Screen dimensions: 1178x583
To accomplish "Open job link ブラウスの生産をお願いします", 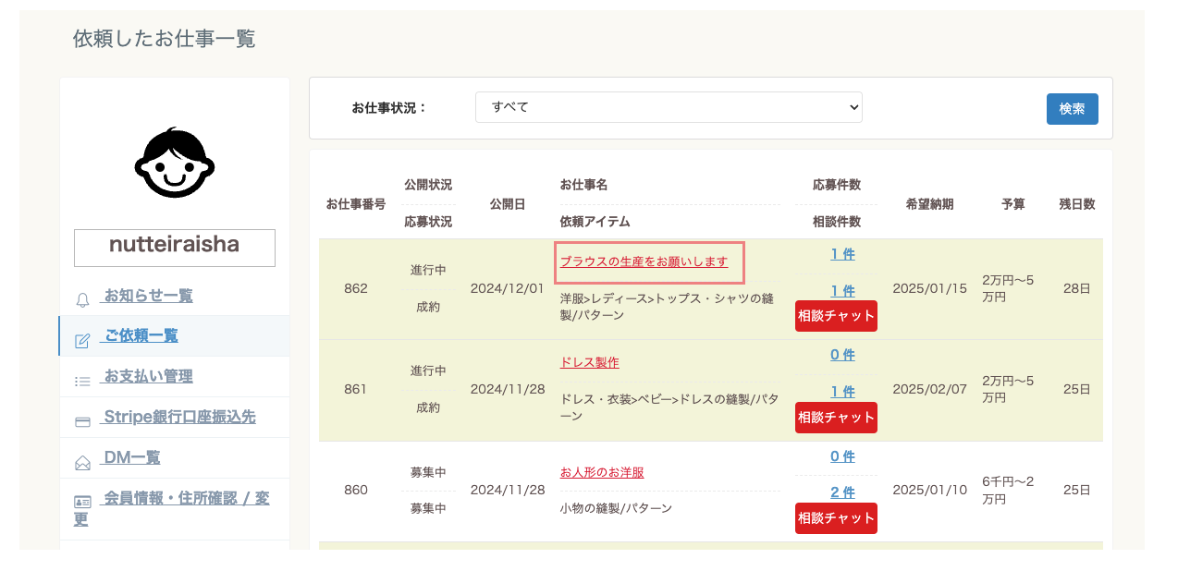I will [644, 261].
